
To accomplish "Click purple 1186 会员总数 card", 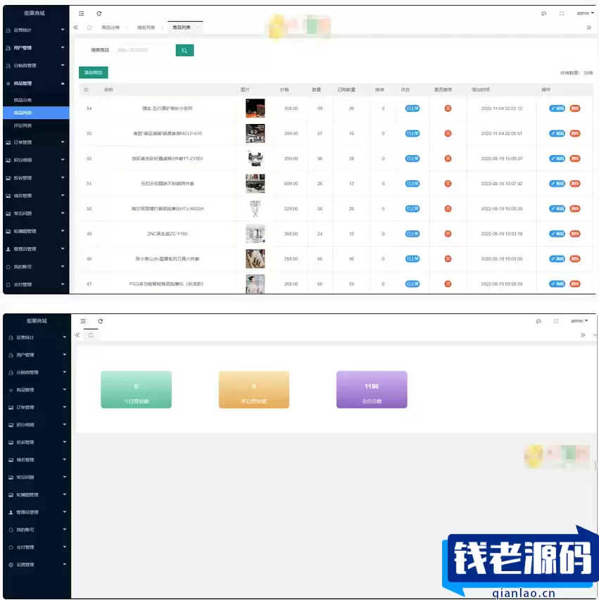I will click(x=372, y=389).
